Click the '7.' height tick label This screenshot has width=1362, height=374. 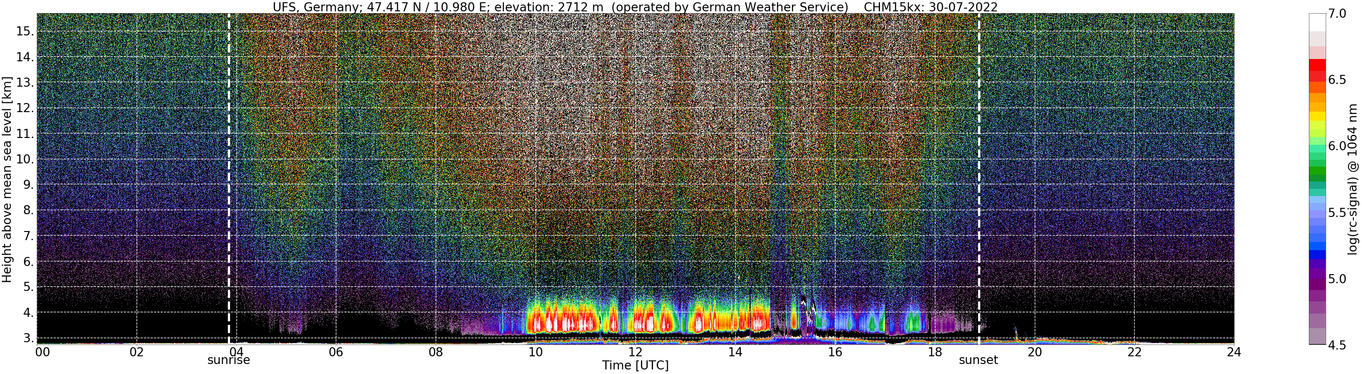pyautogui.click(x=28, y=236)
